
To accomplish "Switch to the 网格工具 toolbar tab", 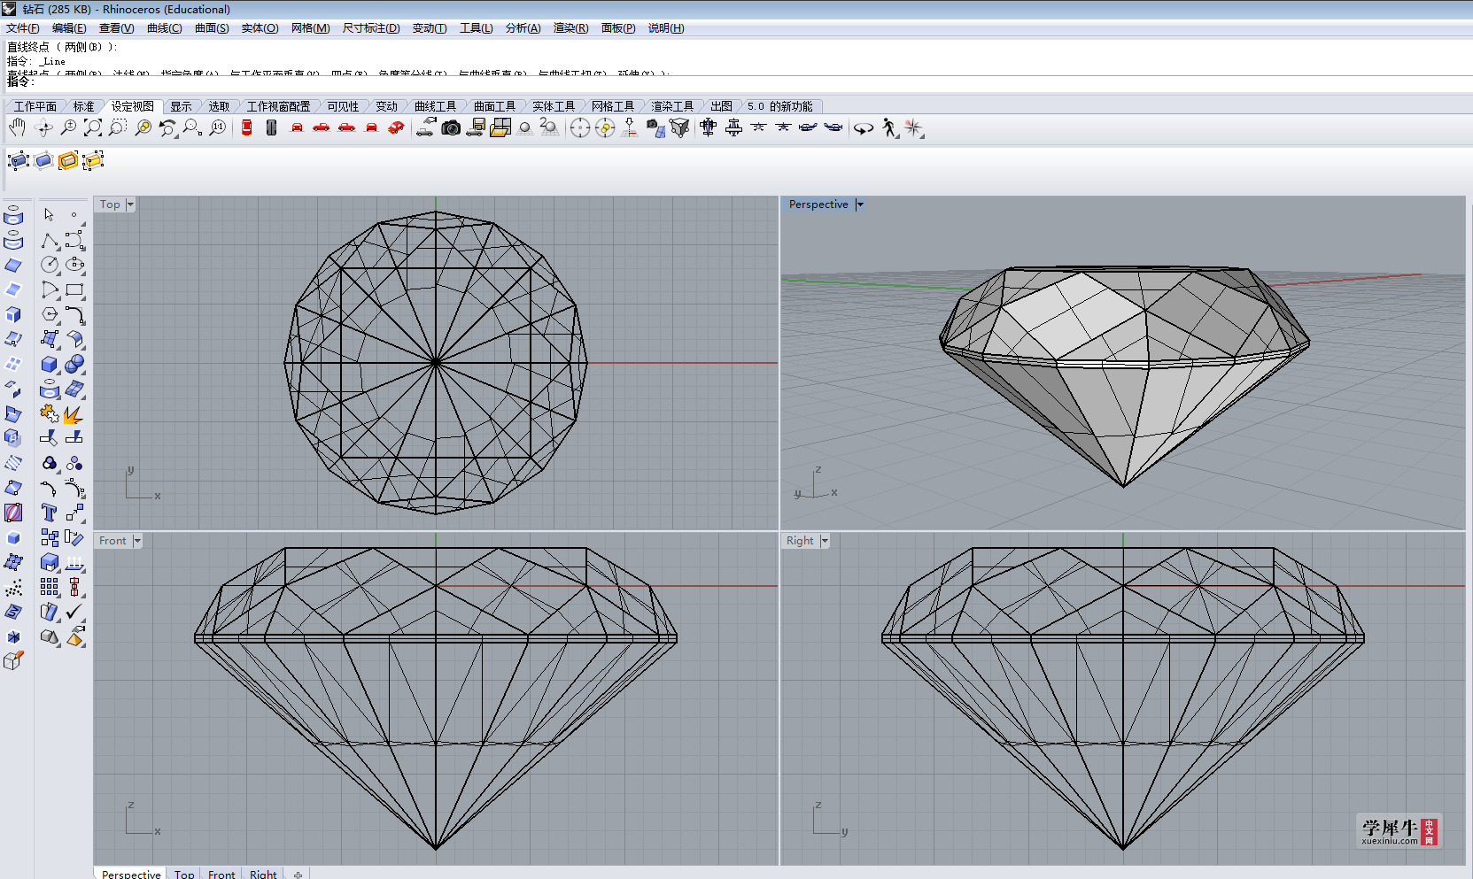I will tap(613, 106).
